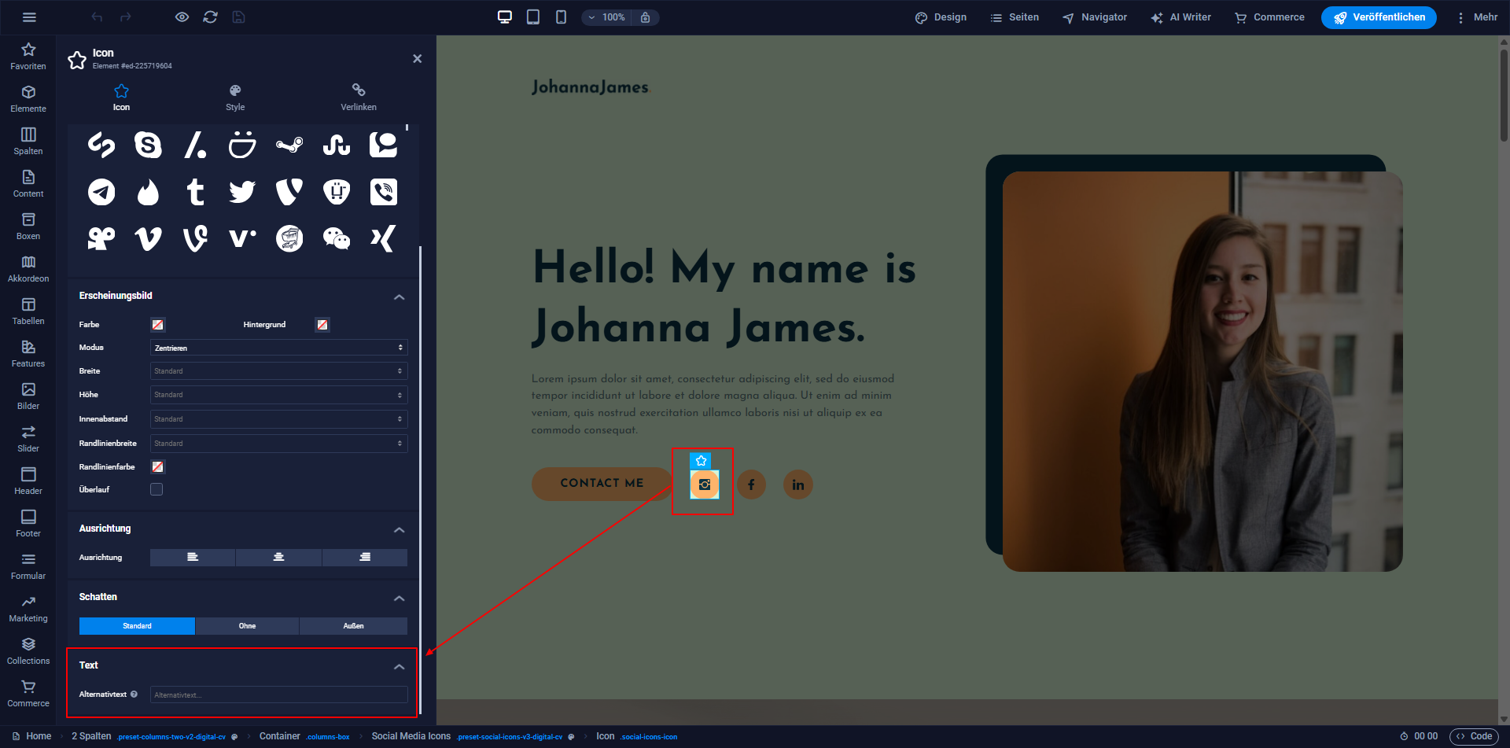Click the CONTACT ME button
The image size is (1510, 748).
(602, 484)
